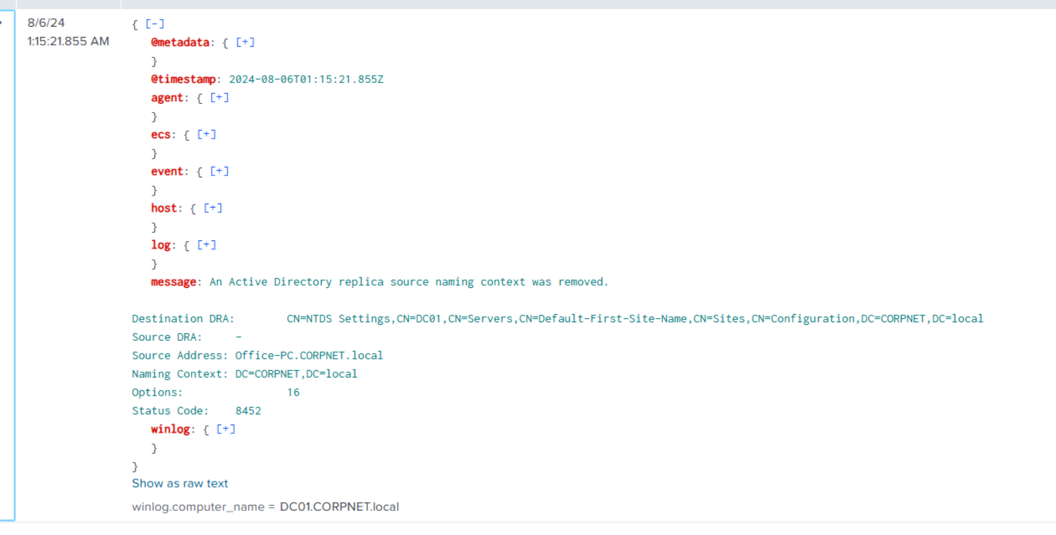
Task: Click the agent field name
Action: tap(167, 98)
